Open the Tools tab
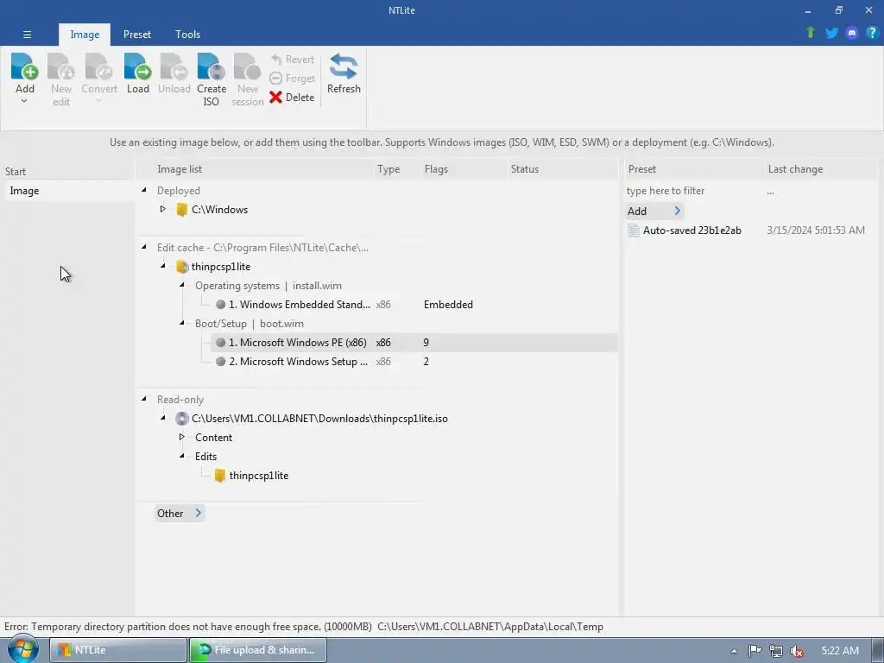The width and height of the screenshot is (884, 663). point(187,35)
